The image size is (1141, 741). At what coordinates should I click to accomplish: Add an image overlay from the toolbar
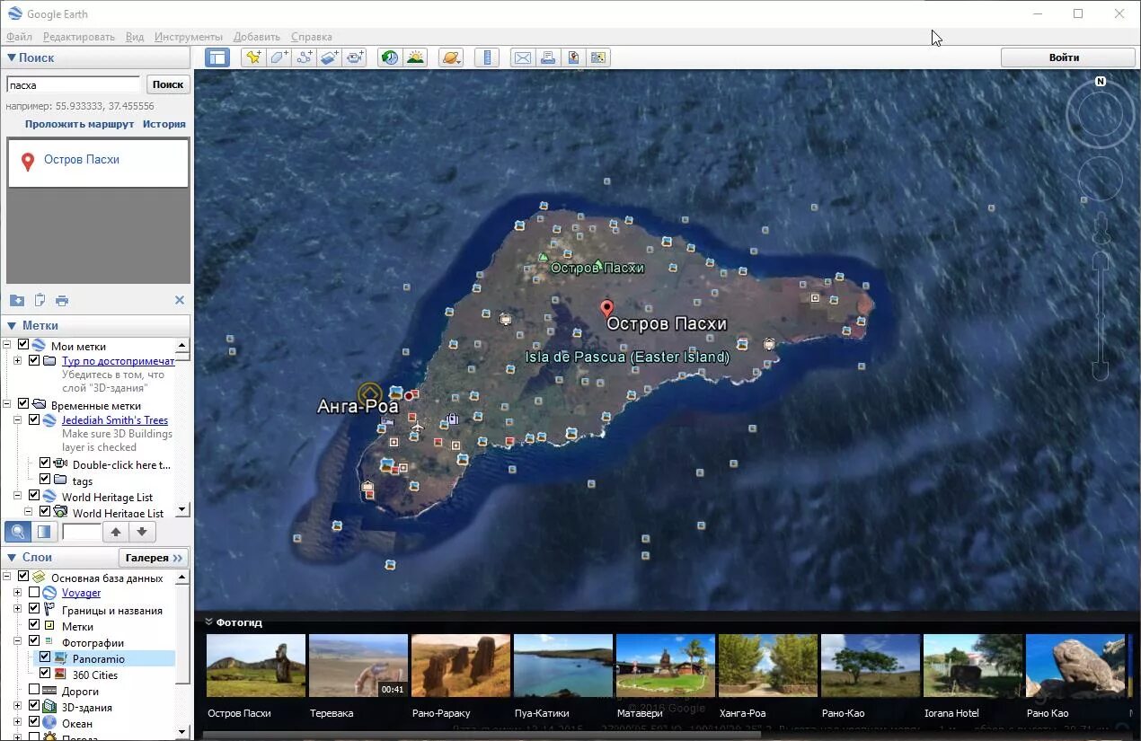(x=330, y=57)
